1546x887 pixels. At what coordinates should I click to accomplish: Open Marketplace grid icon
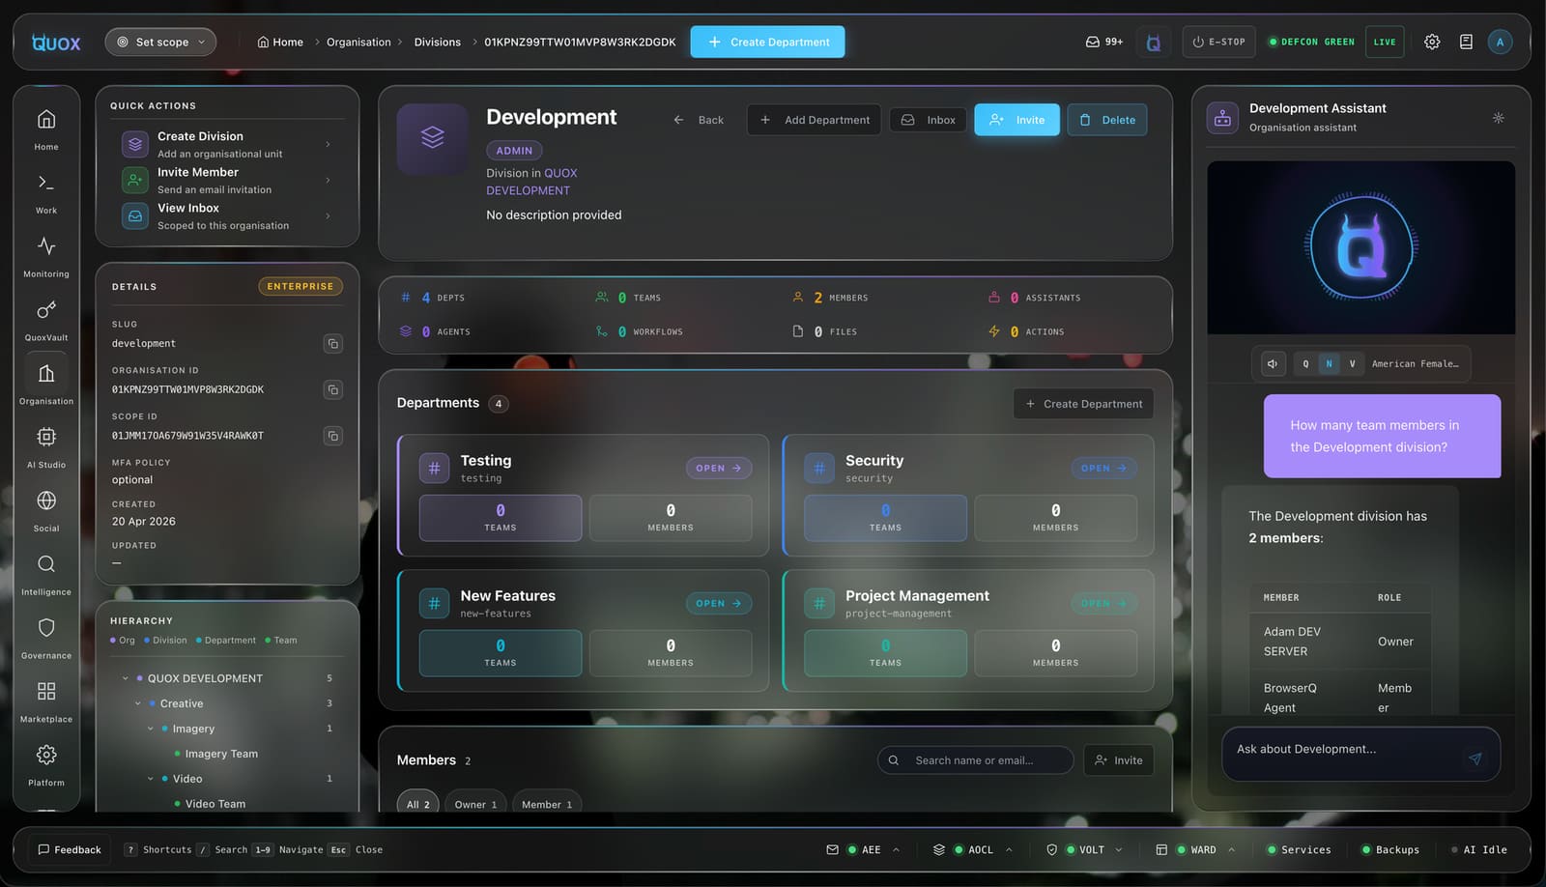46,702
